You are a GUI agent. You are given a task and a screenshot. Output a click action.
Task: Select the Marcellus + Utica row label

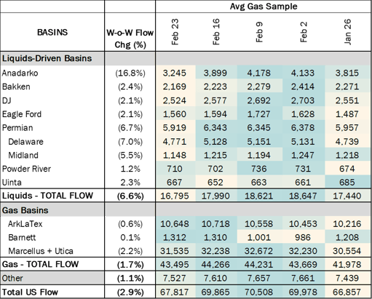coord(41,251)
